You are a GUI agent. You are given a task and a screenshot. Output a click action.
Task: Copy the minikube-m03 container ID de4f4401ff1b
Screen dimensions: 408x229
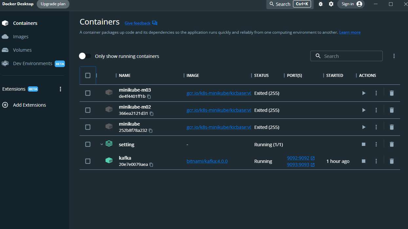[x=149, y=97]
